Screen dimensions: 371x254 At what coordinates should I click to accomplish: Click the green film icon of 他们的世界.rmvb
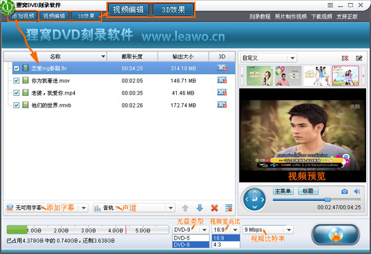pos(25,105)
